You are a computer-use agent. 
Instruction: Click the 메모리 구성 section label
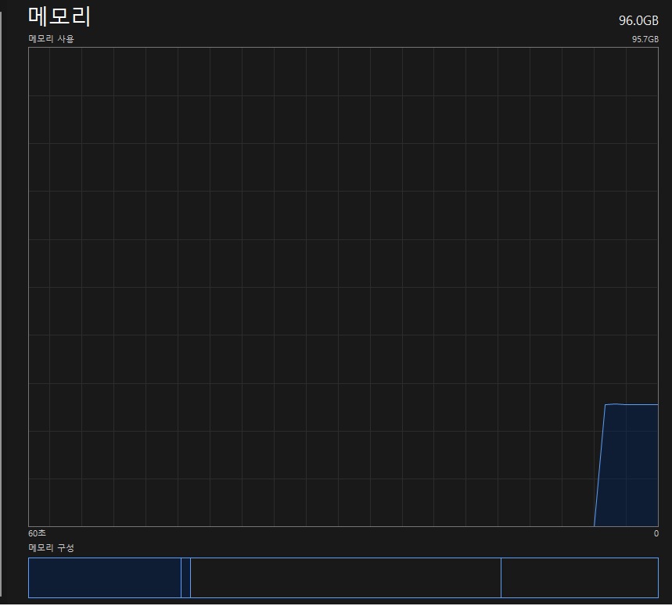52,548
